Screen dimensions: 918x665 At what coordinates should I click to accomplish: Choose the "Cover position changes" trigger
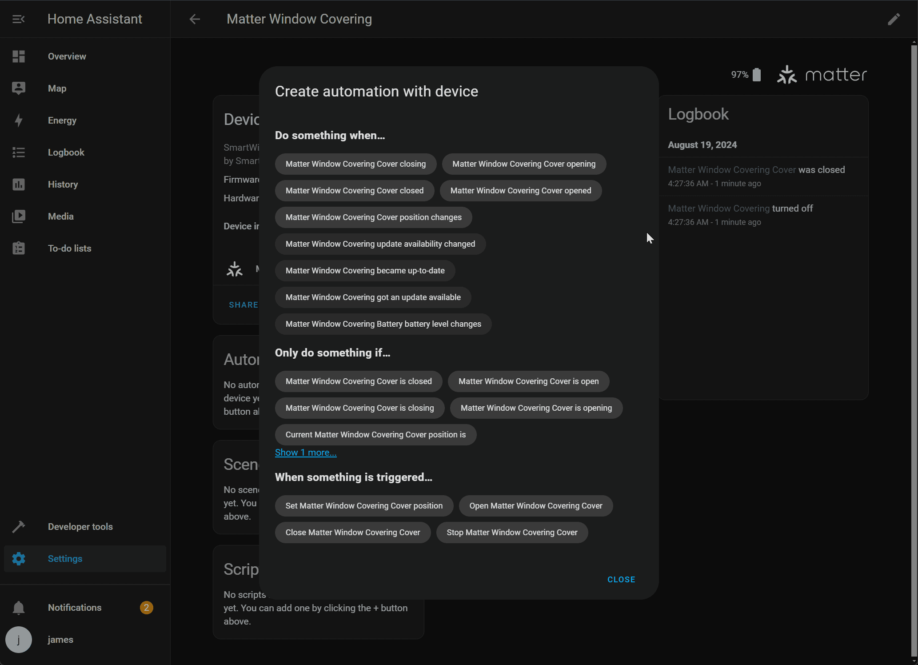pos(373,217)
